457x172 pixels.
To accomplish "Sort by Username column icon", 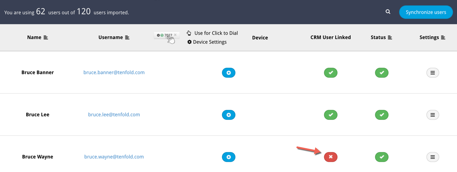I will click(x=127, y=37).
